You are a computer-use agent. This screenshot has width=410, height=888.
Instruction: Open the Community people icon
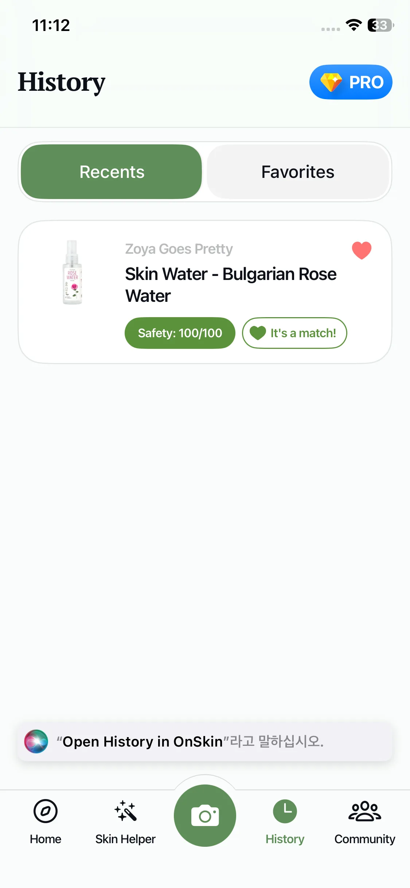pyautogui.click(x=365, y=811)
